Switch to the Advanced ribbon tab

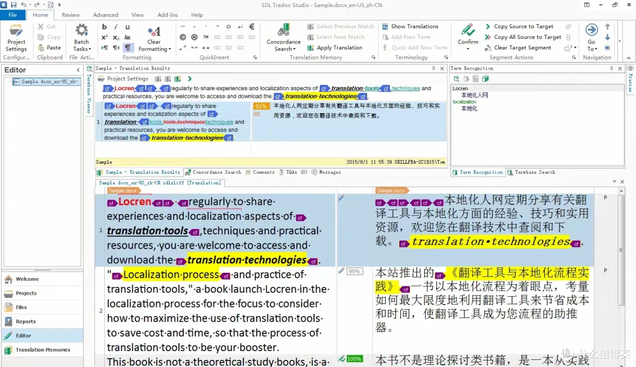pos(105,15)
